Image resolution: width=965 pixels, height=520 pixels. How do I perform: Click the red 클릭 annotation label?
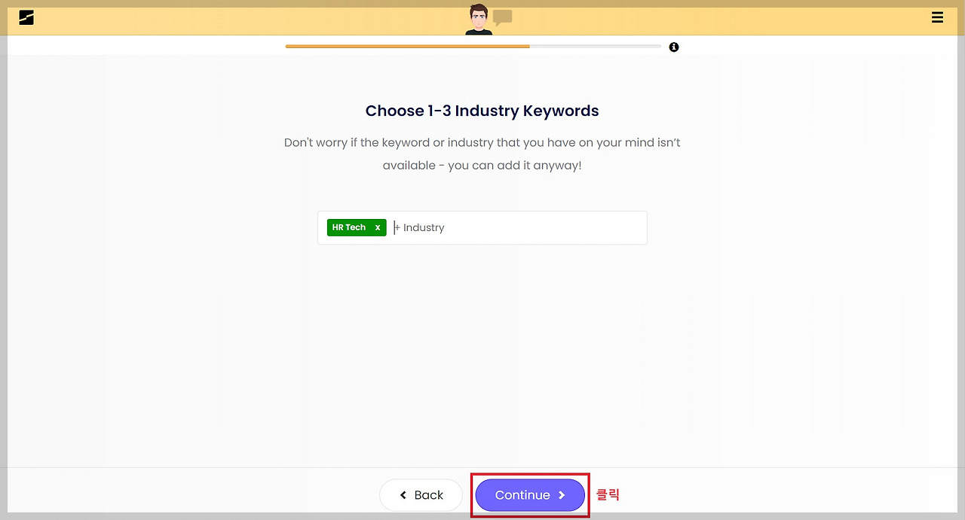tap(608, 494)
